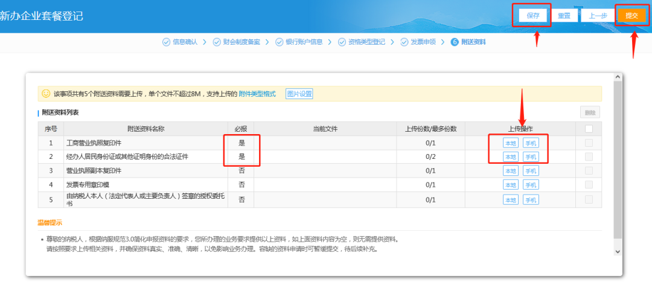Click 附送资料名称 column header
The image size is (652, 293).
pyautogui.click(x=146, y=129)
